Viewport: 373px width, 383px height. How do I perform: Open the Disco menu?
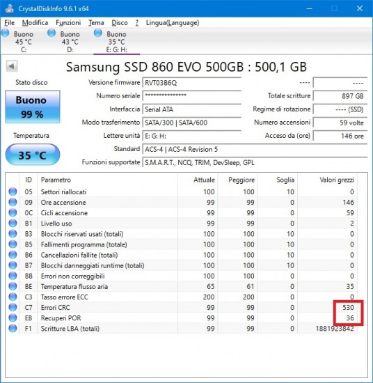pos(120,23)
